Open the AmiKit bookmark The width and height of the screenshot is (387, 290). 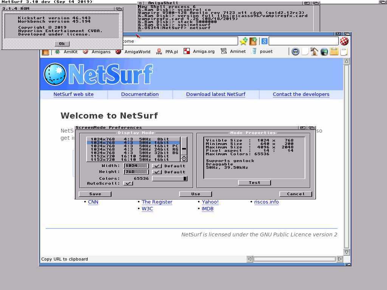(67, 52)
